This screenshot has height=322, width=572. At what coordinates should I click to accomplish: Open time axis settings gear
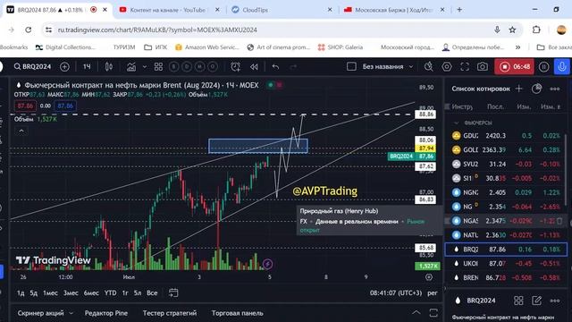[x=429, y=277]
